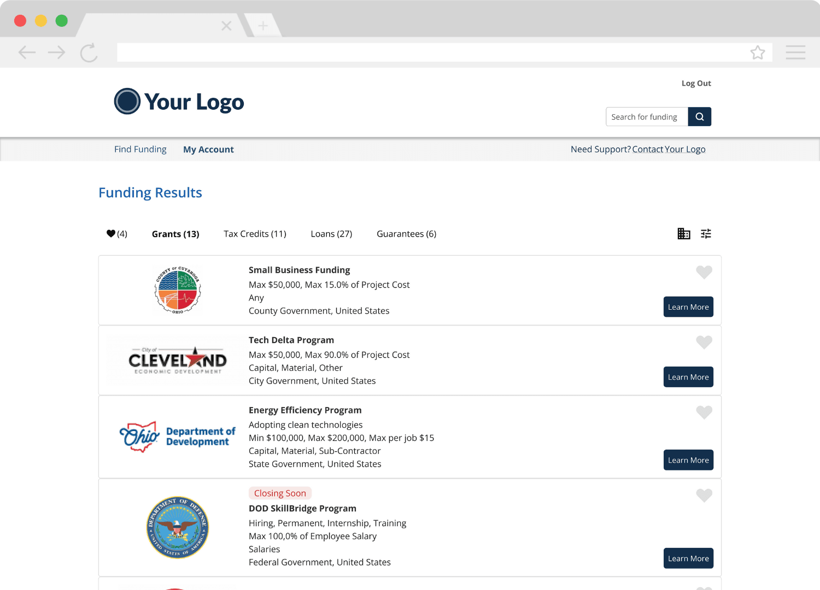Favorite the Energy Efficiency Program
This screenshot has width=820, height=590.
click(704, 412)
